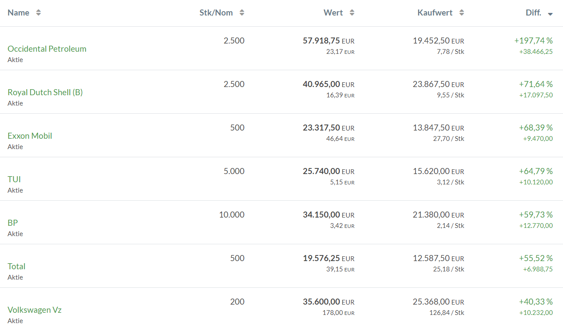Click the +197,74 % difference value
Screen dimensions: 563x330
click(x=533, y=41)
